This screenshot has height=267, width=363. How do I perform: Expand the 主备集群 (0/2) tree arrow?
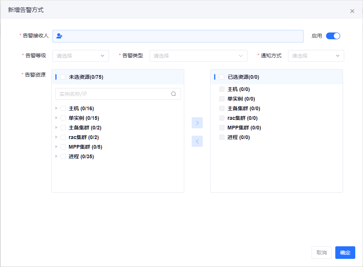(x=56, y=128)
